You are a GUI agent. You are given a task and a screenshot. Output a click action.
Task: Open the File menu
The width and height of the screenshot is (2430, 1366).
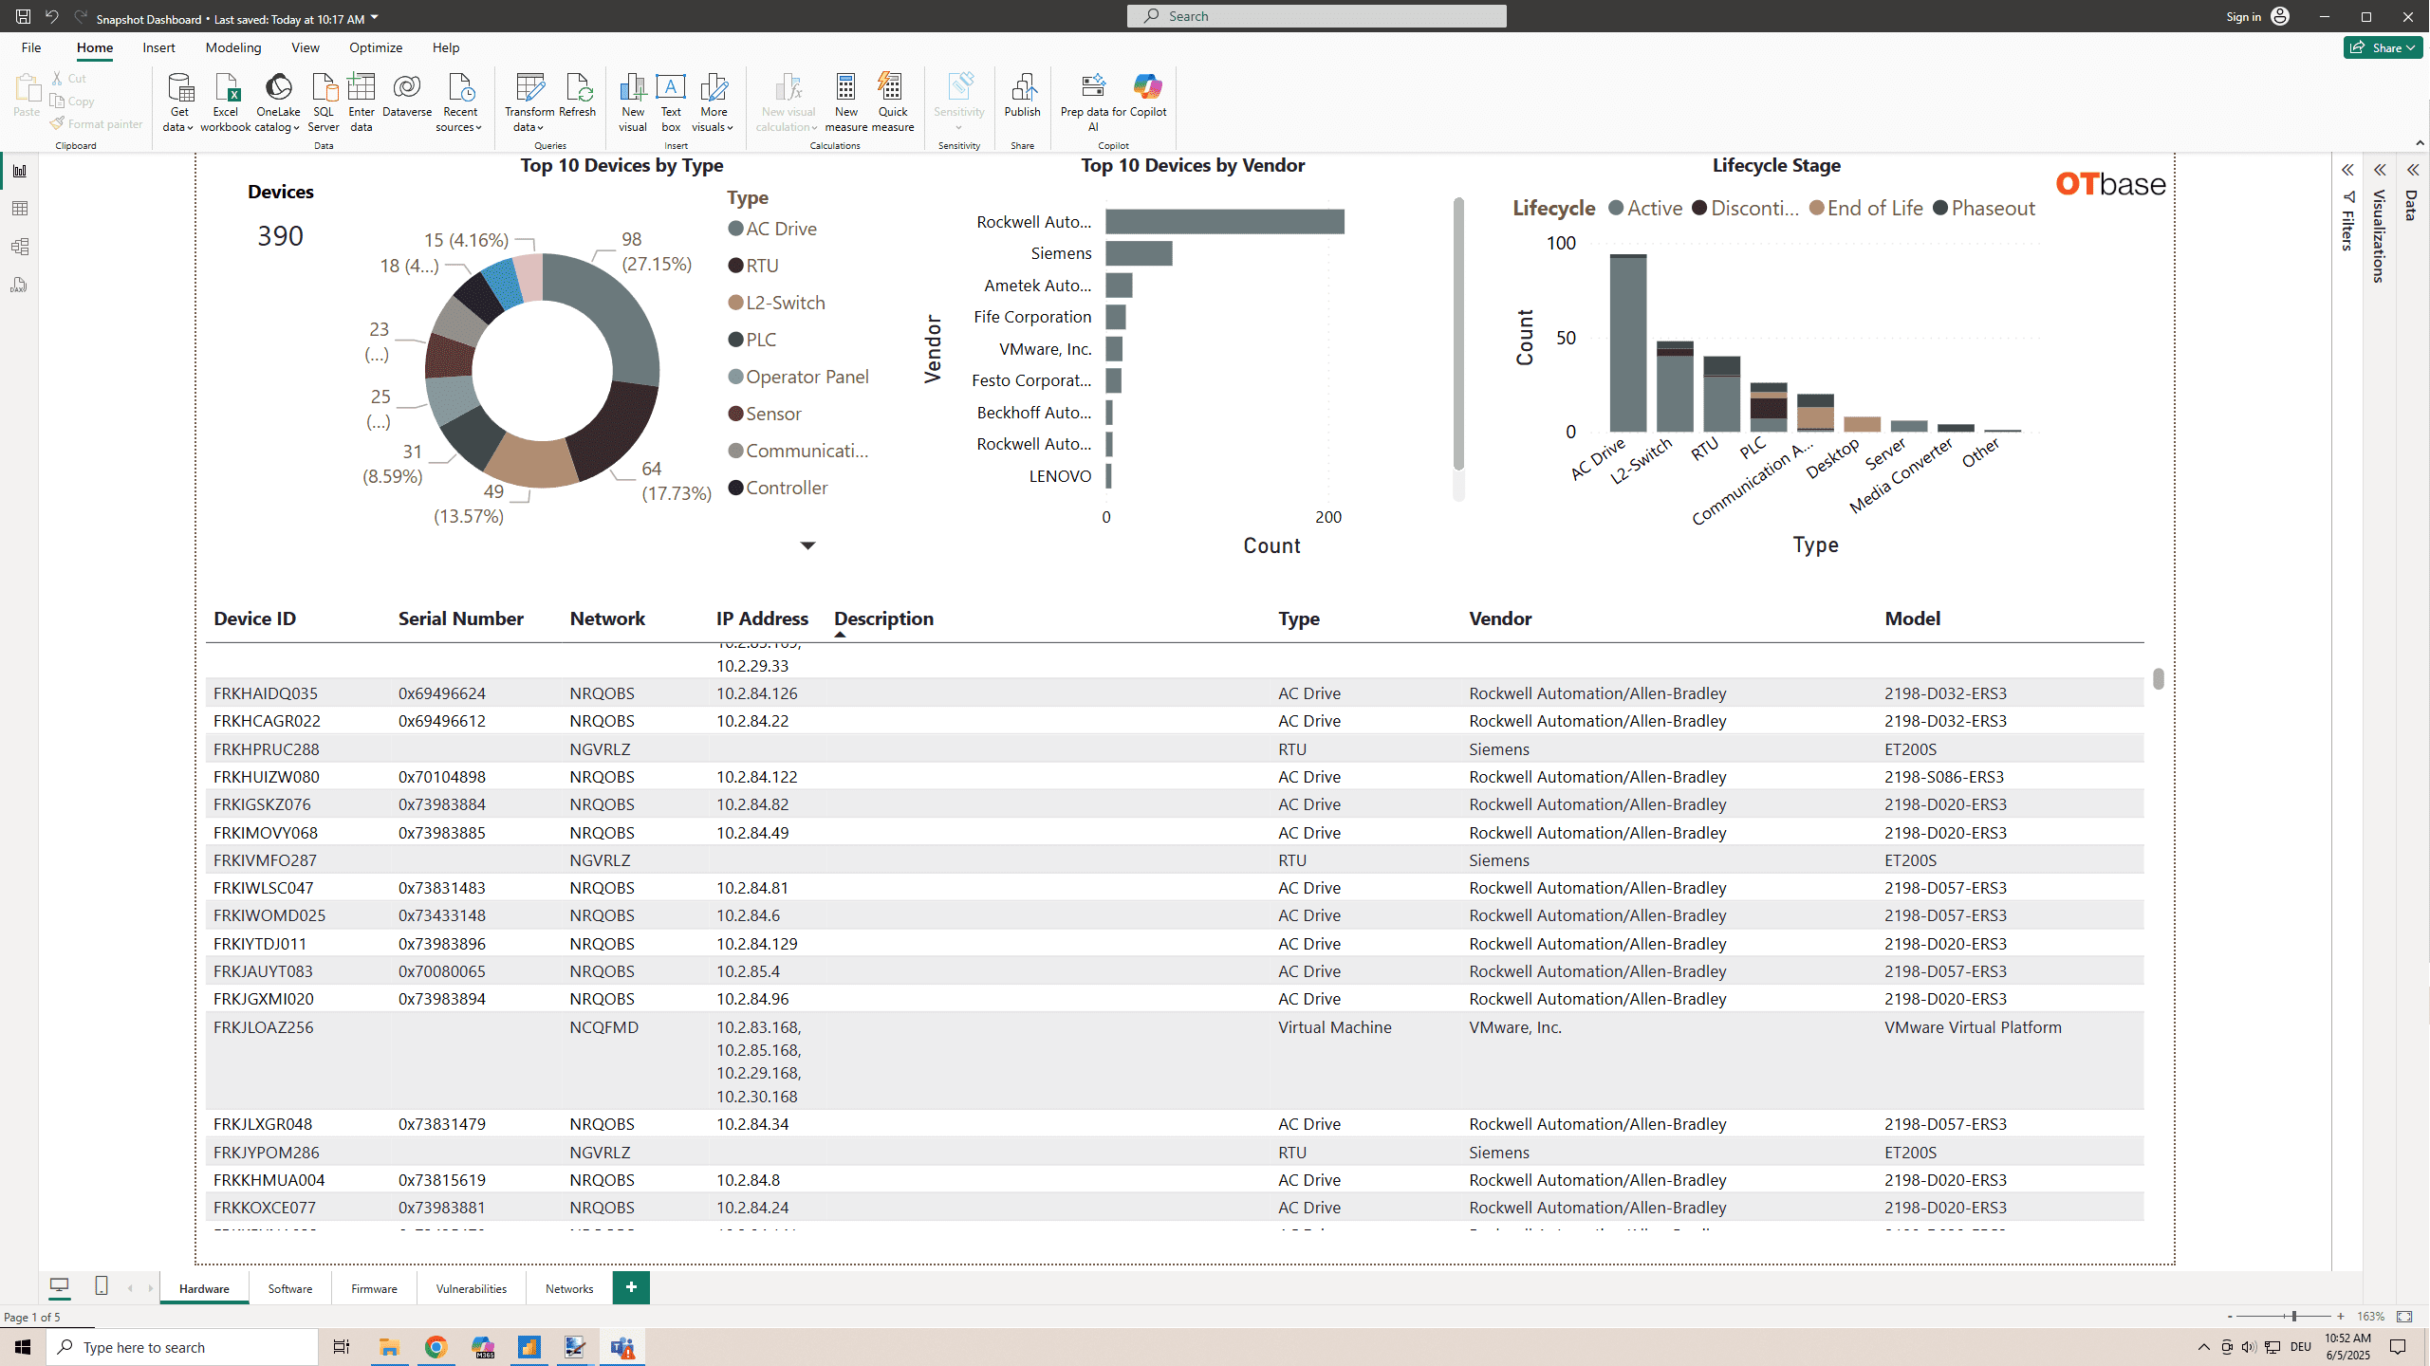pyautogui.click(x=31, y=47)
